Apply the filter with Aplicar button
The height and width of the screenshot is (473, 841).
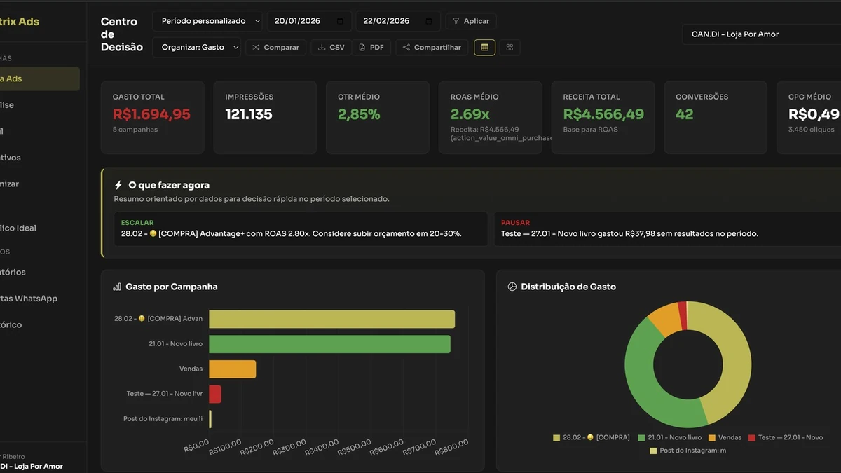471,21
